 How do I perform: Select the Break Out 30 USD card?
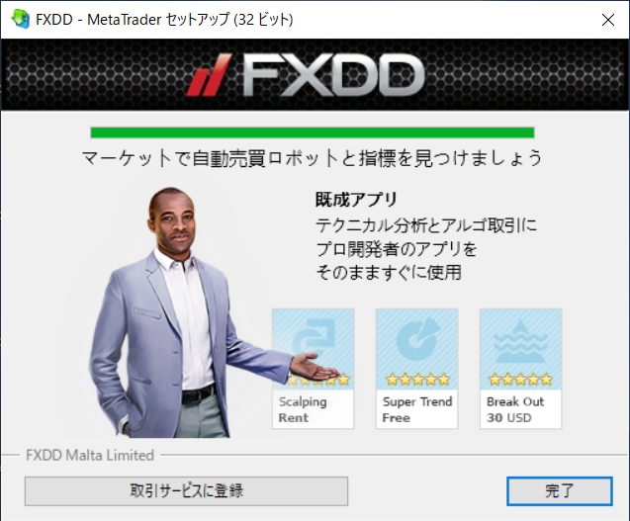520,369
